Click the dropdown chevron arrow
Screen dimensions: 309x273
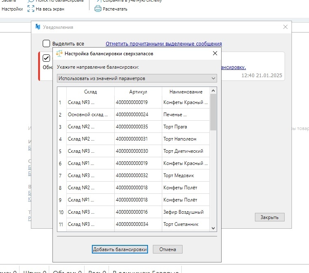pyautogui.click(x=213, y=78)
